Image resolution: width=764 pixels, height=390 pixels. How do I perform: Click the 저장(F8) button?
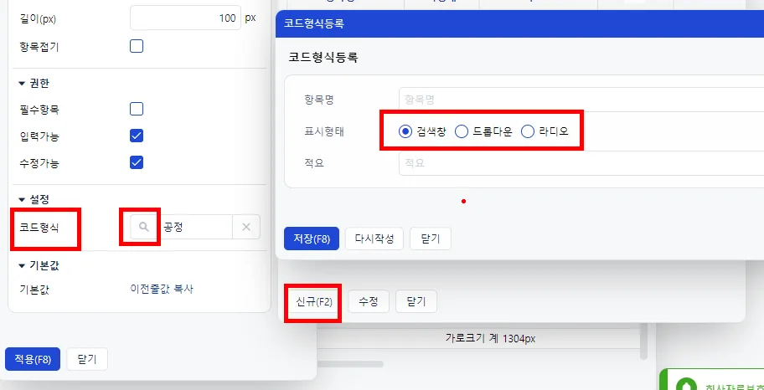[x=312, y=239]
